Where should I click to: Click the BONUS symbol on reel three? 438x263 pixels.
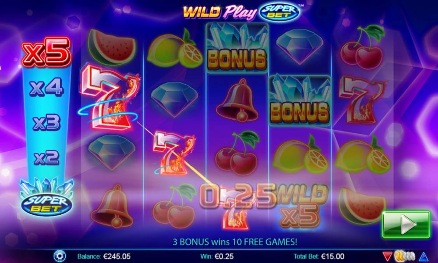point(237,46)
